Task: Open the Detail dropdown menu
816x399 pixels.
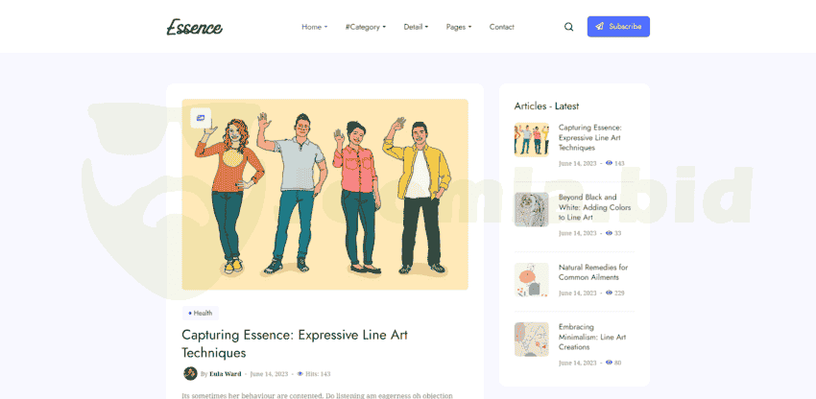Action: 416,27
